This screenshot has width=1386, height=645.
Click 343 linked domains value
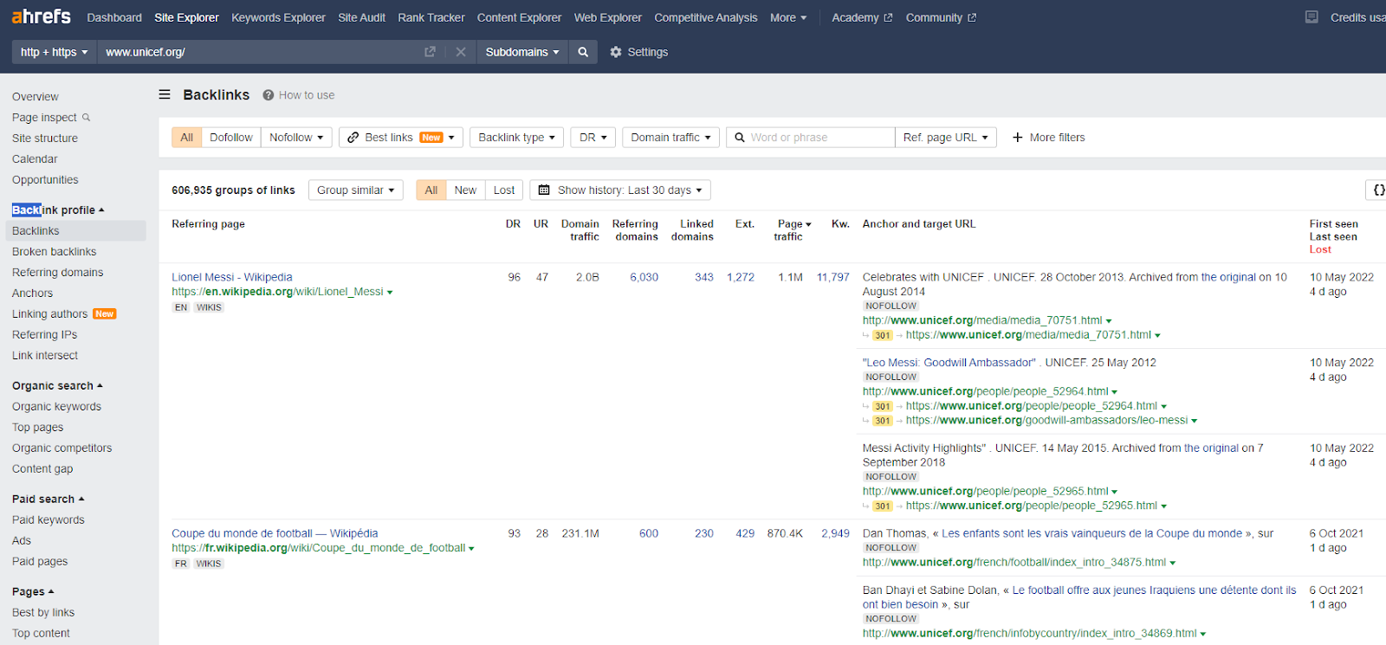coord(704,277)
